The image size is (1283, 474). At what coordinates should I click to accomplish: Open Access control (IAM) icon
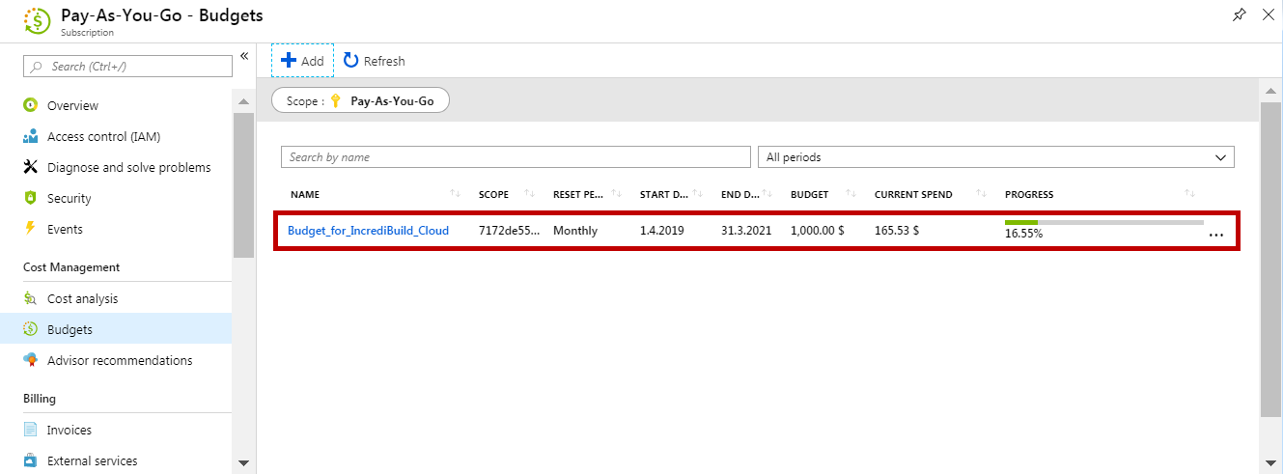coord(30,136)
